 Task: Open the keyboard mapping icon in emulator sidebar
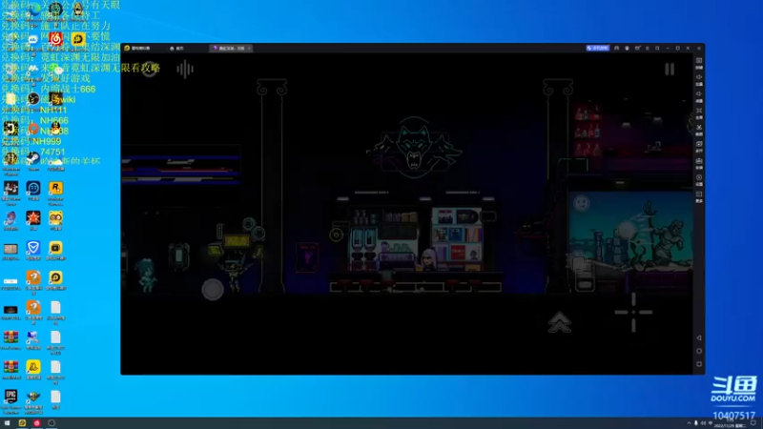click(699, 62)
